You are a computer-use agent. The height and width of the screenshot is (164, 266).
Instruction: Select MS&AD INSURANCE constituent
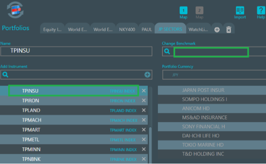(x=212, y=117)
